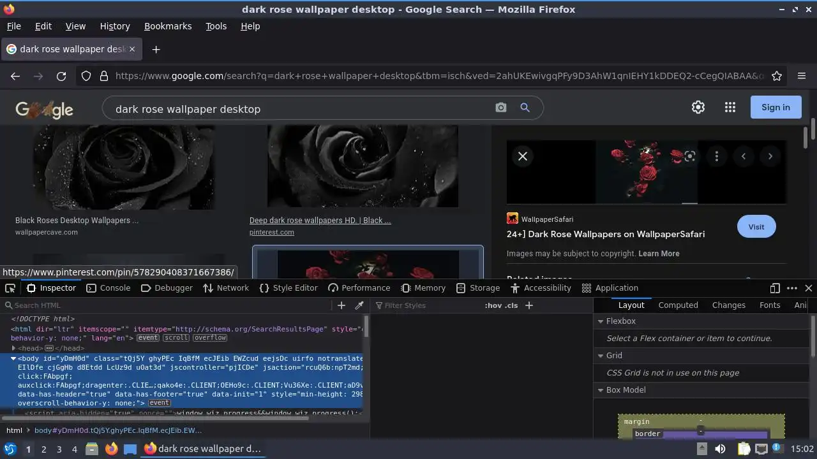Reload the current page
The image size is (817, 459).
(x=61, y=76)
